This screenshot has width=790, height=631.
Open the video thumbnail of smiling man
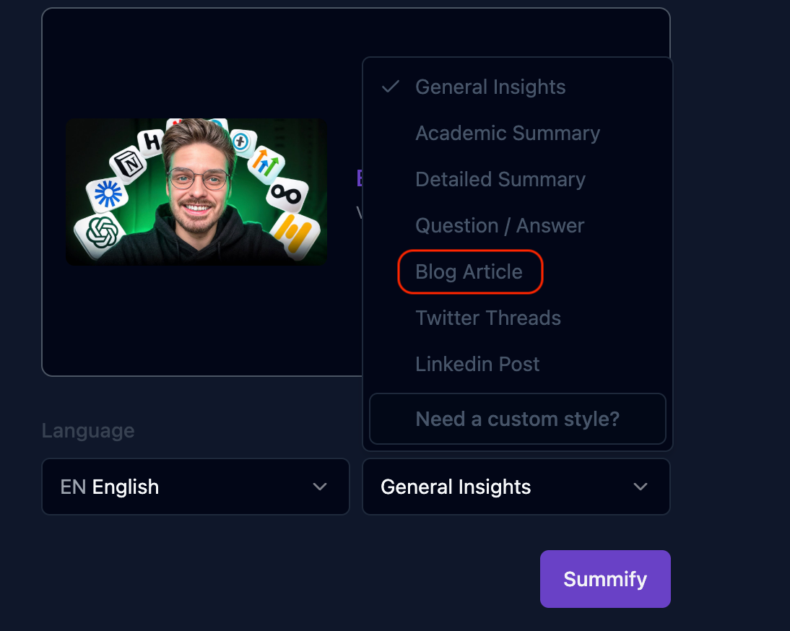(x=196, y=192)
